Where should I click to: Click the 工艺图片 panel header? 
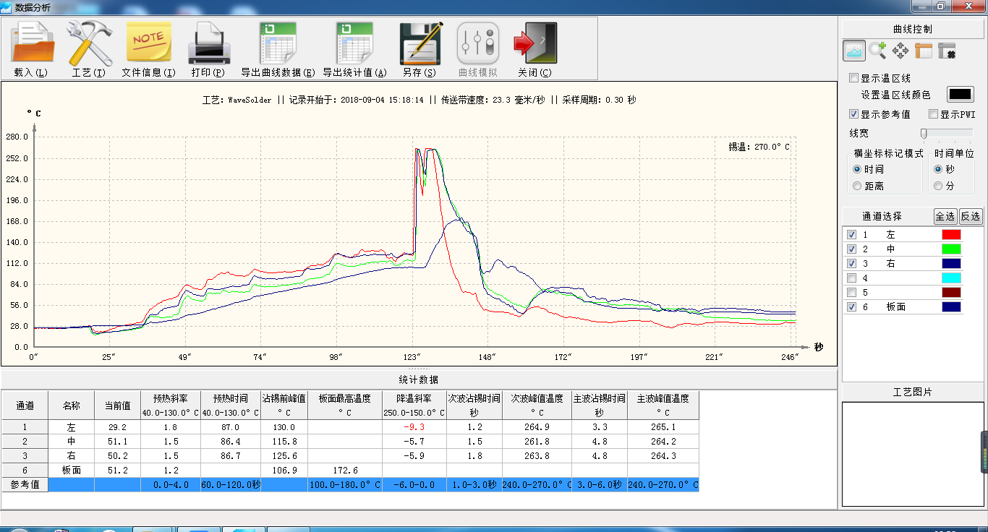click(x=913, y=392)
